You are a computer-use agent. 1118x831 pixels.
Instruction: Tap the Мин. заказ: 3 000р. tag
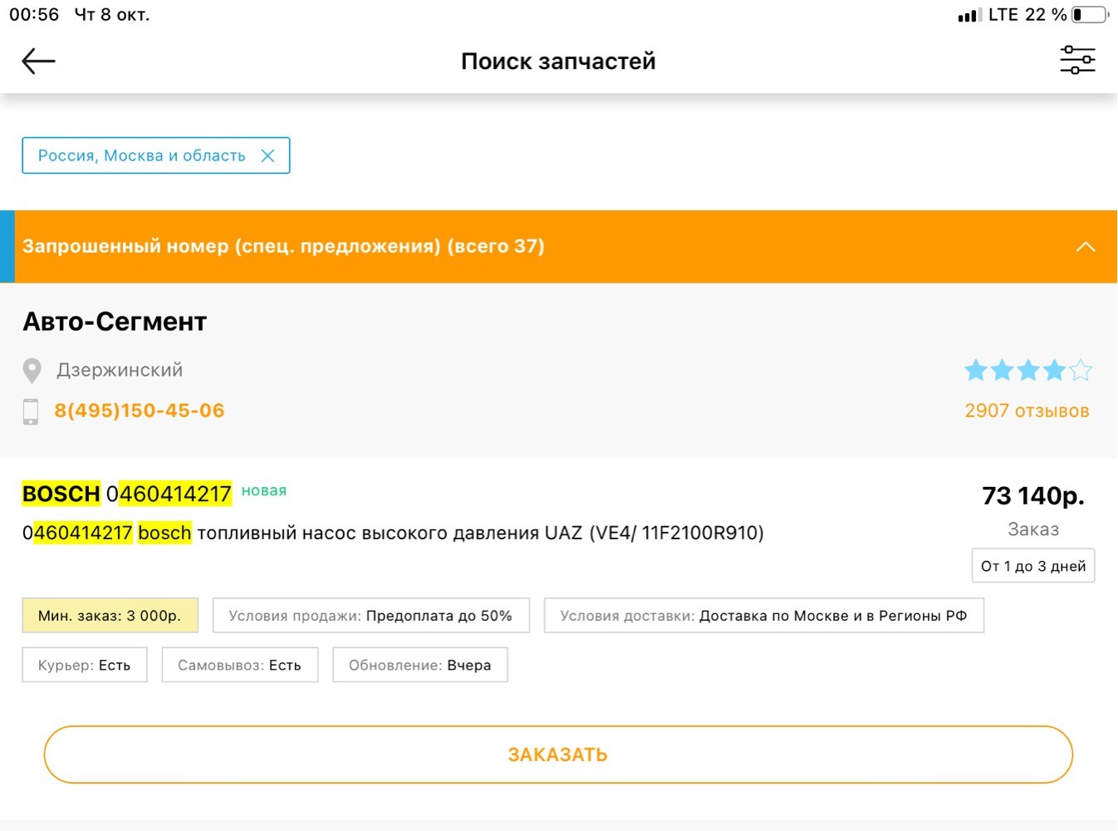tap(110, 616)
